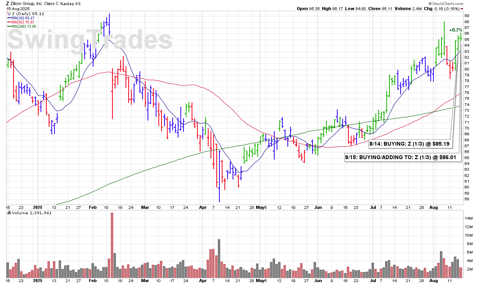Viewport: 479px width, 284px height.
Task: Click the green MA(200) legend line marker
Action: 8,26
